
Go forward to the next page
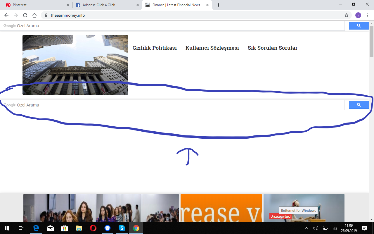(16, 15)
